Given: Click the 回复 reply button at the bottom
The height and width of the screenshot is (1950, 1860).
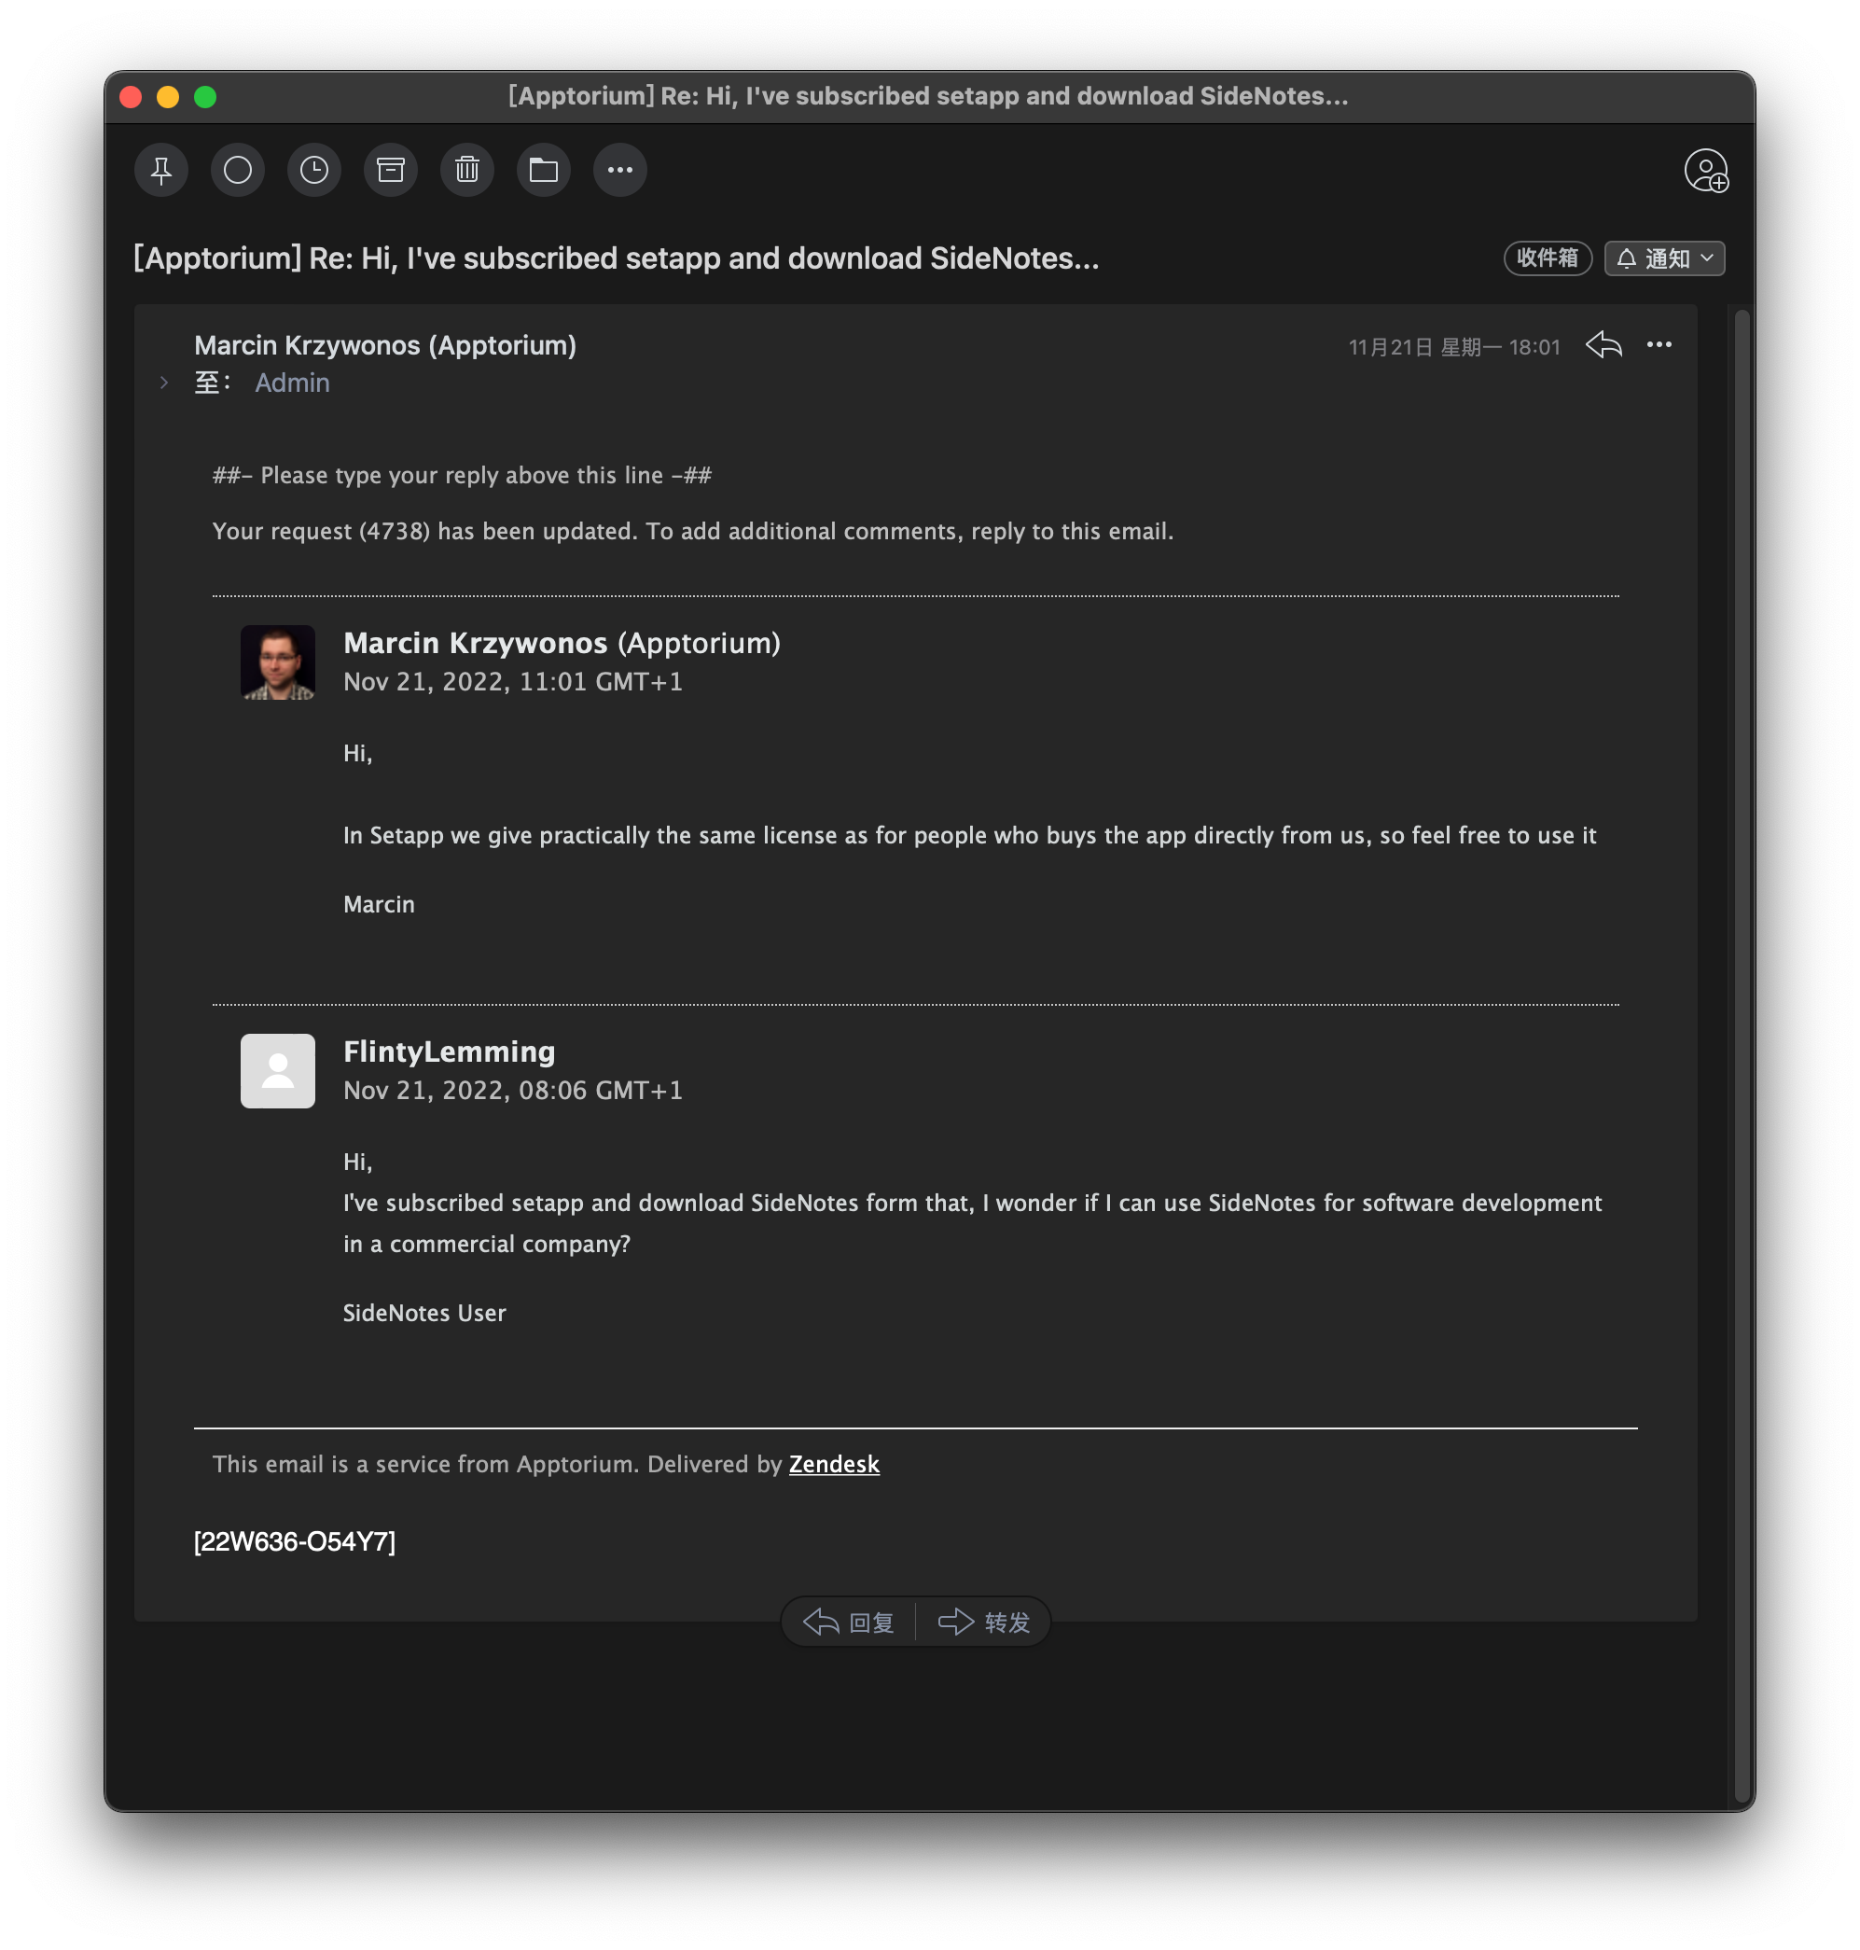Looking at the screenshot, I should point(849,1623).
